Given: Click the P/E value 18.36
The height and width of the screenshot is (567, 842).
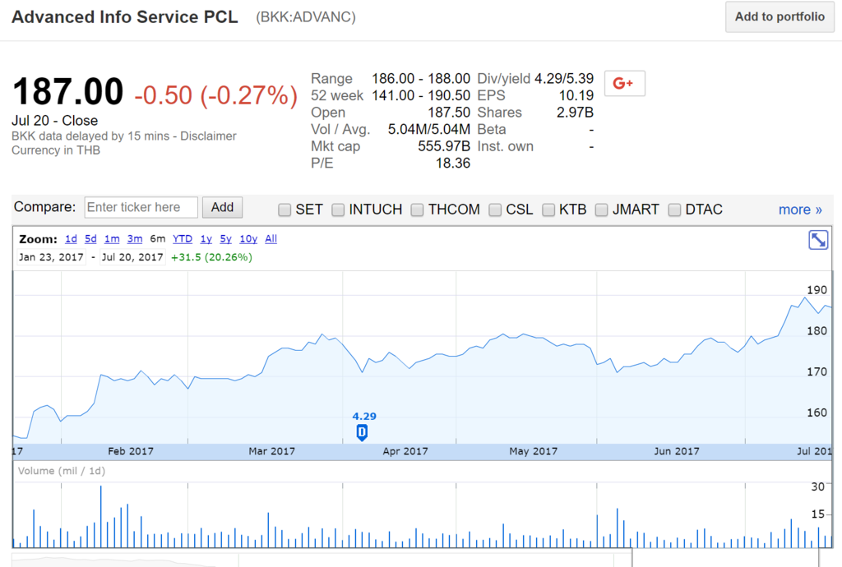Looking at the screenshot, I should point(453,164).
